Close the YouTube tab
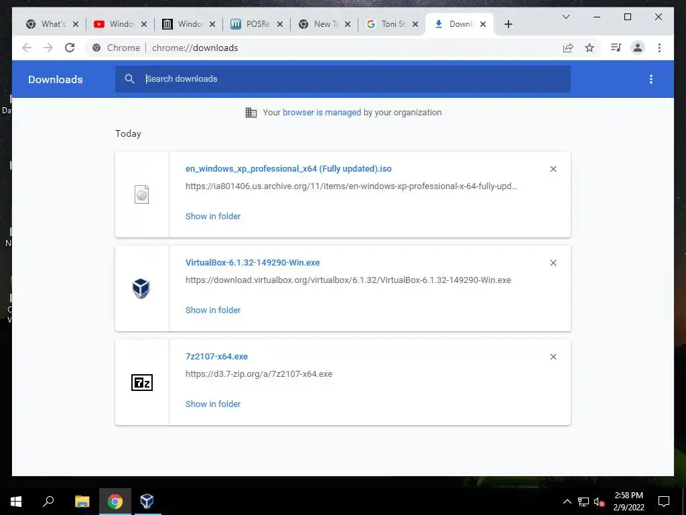Image resolution: width=686 pixels, height=515 pixels. 144,24
